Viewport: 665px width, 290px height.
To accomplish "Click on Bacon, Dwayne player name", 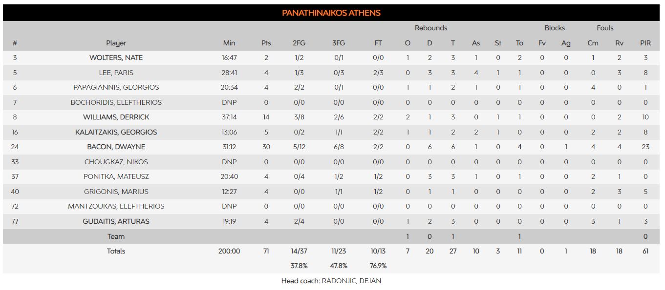I will [116, 147].
